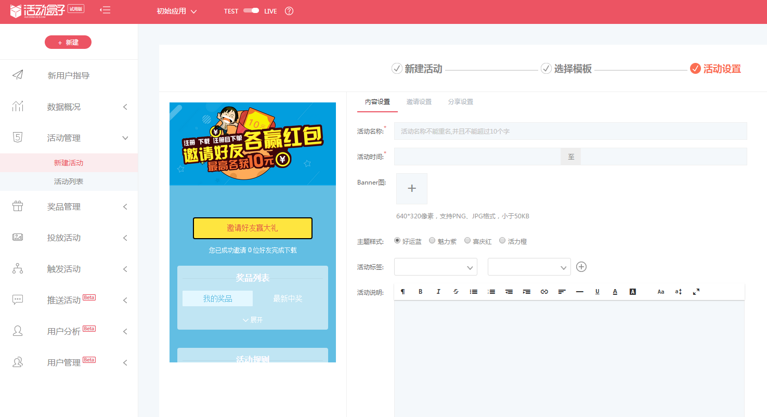Open the first activity tag dropdown

[x=435, y=266]
